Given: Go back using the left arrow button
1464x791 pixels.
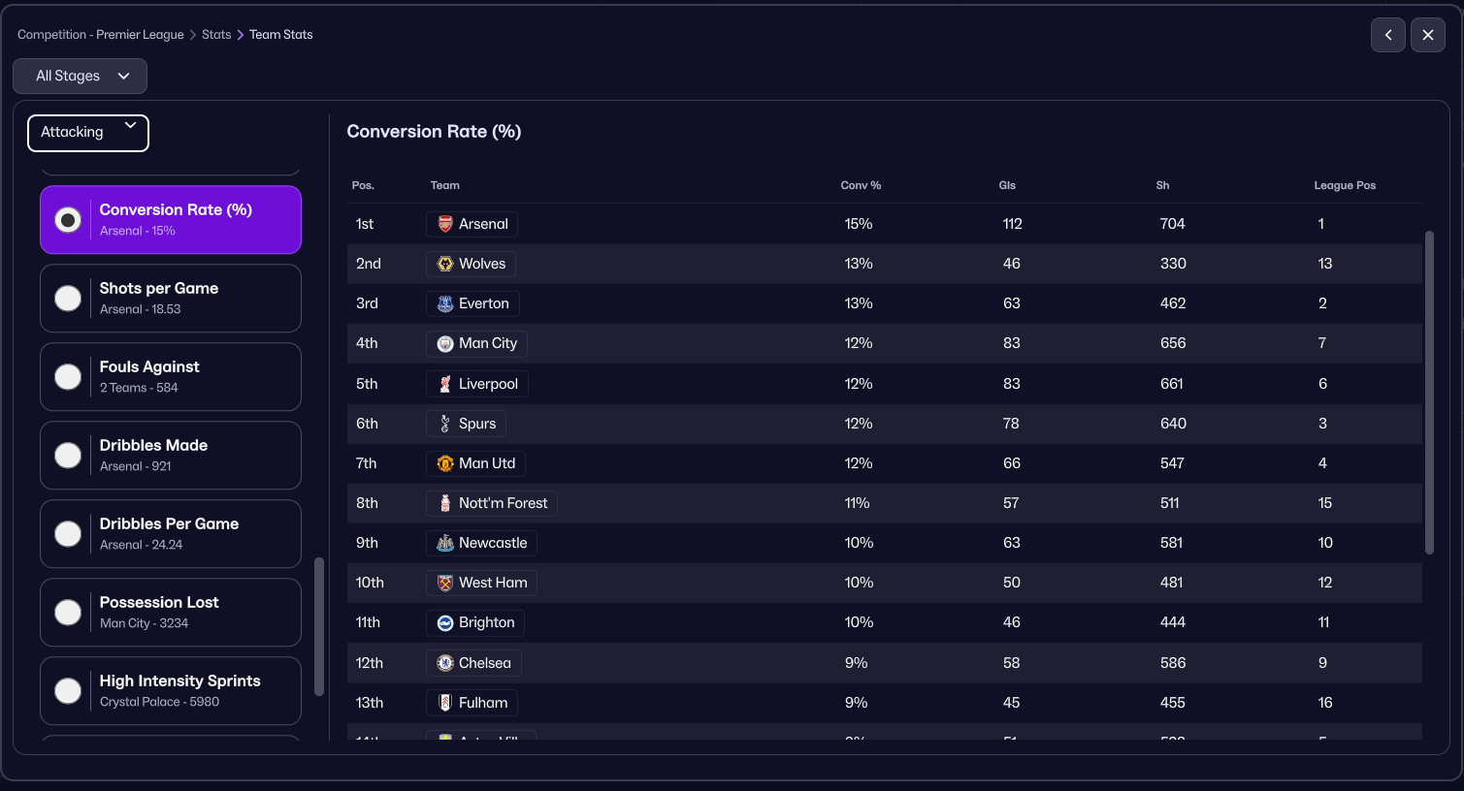Looking at the screenshot, I should tap(1387, 35).
